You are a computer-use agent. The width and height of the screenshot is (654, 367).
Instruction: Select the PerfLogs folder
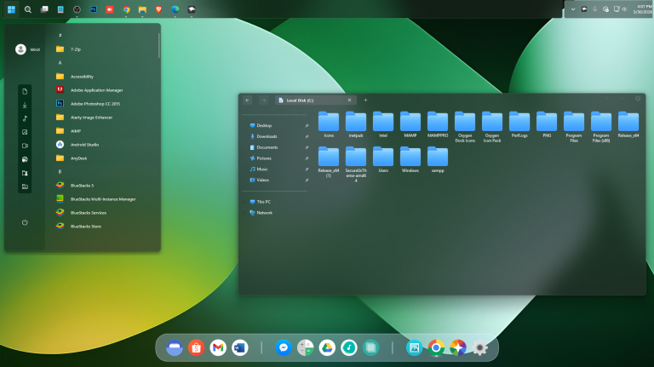pyautogui.click(x=519, y=124)
